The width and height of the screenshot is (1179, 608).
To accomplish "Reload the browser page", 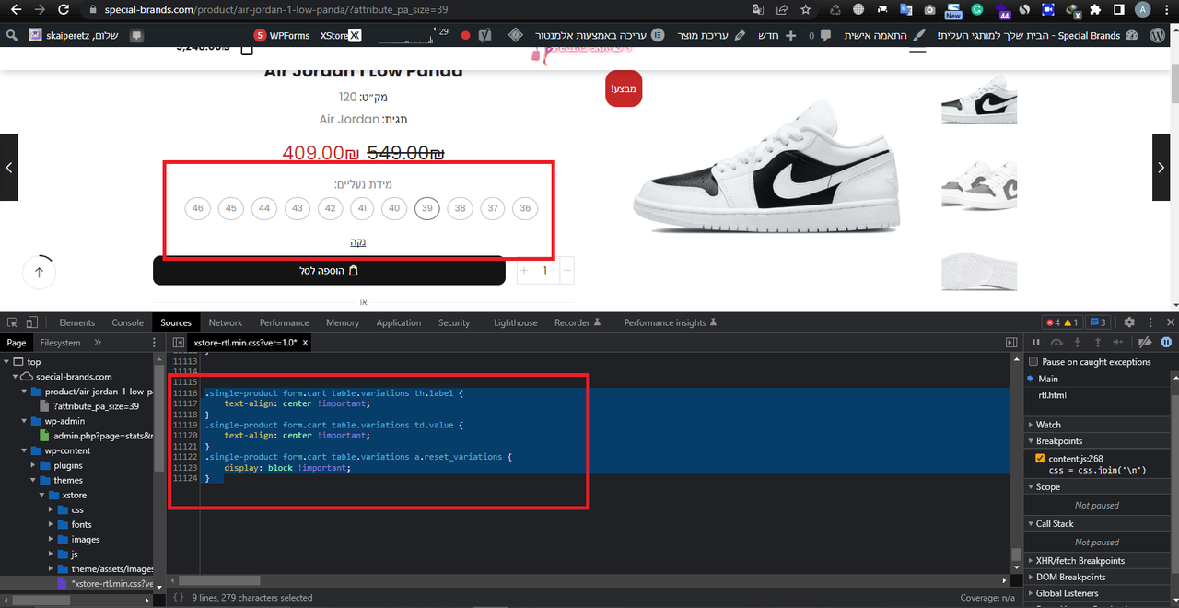I will tap(63, 10).
